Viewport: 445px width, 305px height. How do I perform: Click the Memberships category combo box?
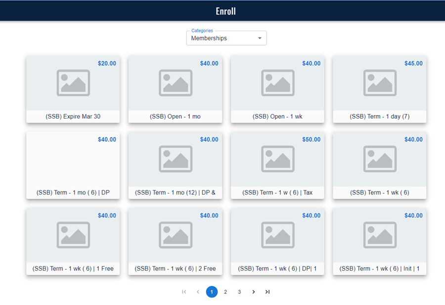220,39
